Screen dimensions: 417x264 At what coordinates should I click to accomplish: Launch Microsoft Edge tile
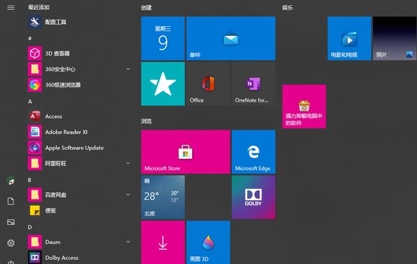click(253, 152)
